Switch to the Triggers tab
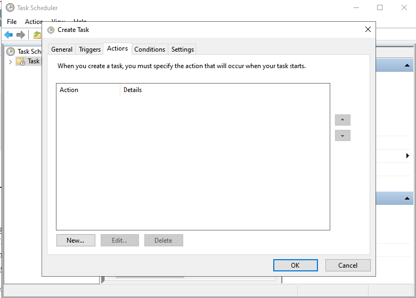This screenshot has width=416, height=298. (89, 49)
